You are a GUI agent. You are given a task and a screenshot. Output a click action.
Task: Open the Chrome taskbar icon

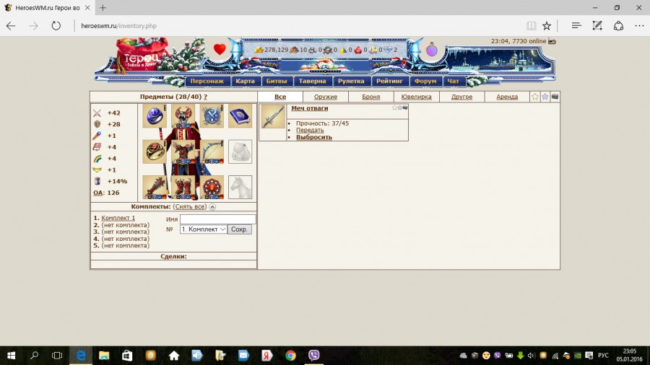pyautogui.click(x=290, y=356)
